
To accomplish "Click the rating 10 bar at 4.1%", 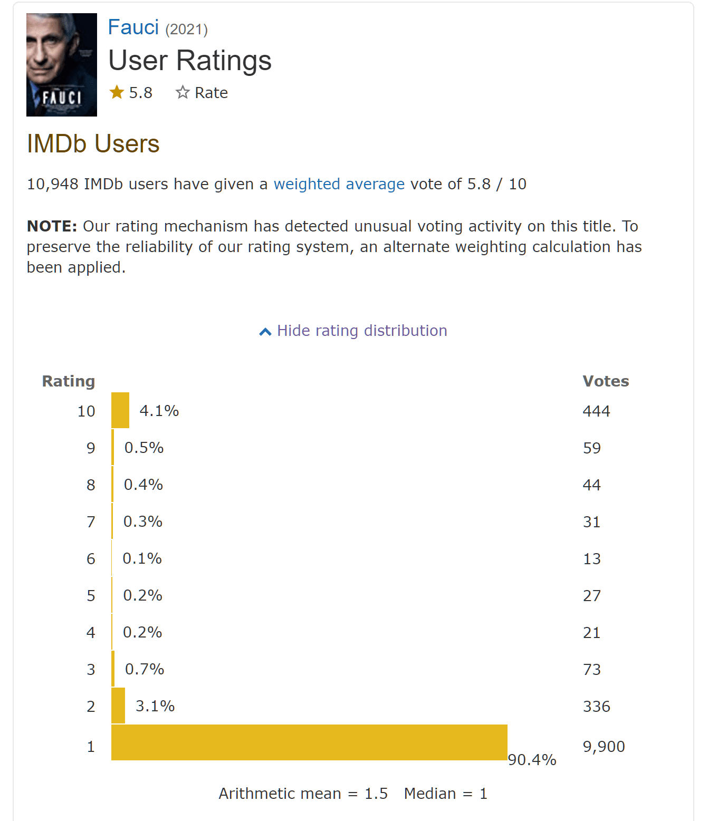I will pos(120,410).
